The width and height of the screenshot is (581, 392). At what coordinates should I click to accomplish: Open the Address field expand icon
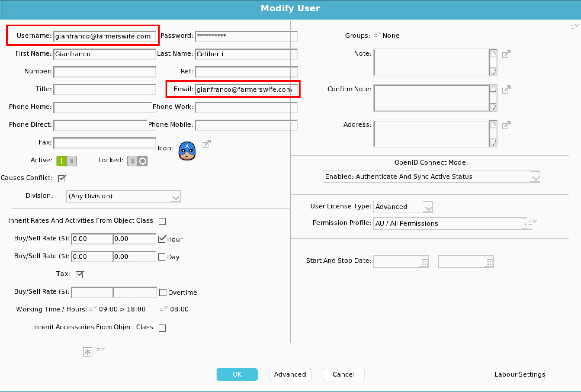tap(506, 125)
